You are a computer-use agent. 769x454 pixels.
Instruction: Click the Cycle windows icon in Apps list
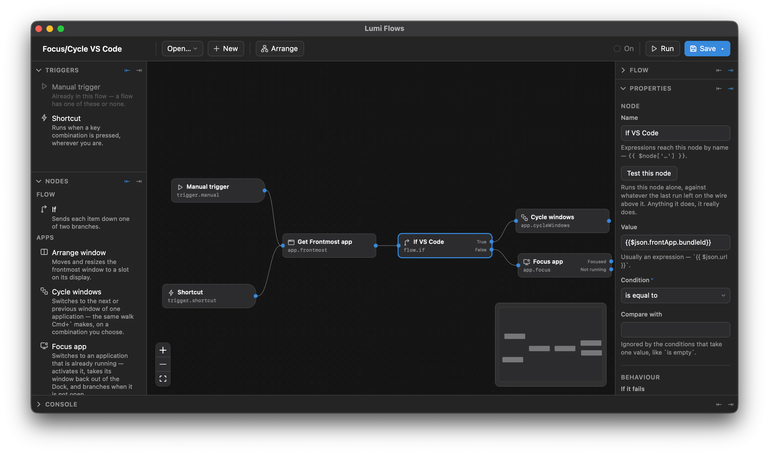click(x=44, y=291)
